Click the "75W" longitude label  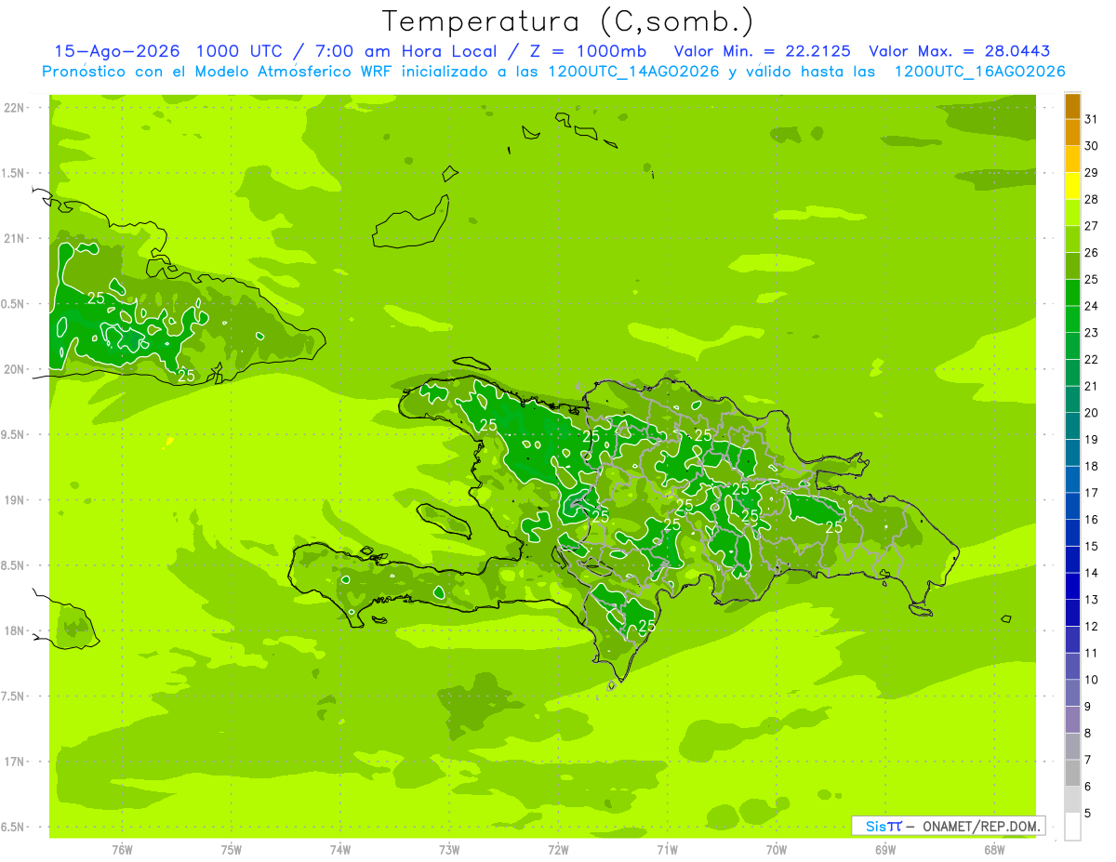click(232, 849)
